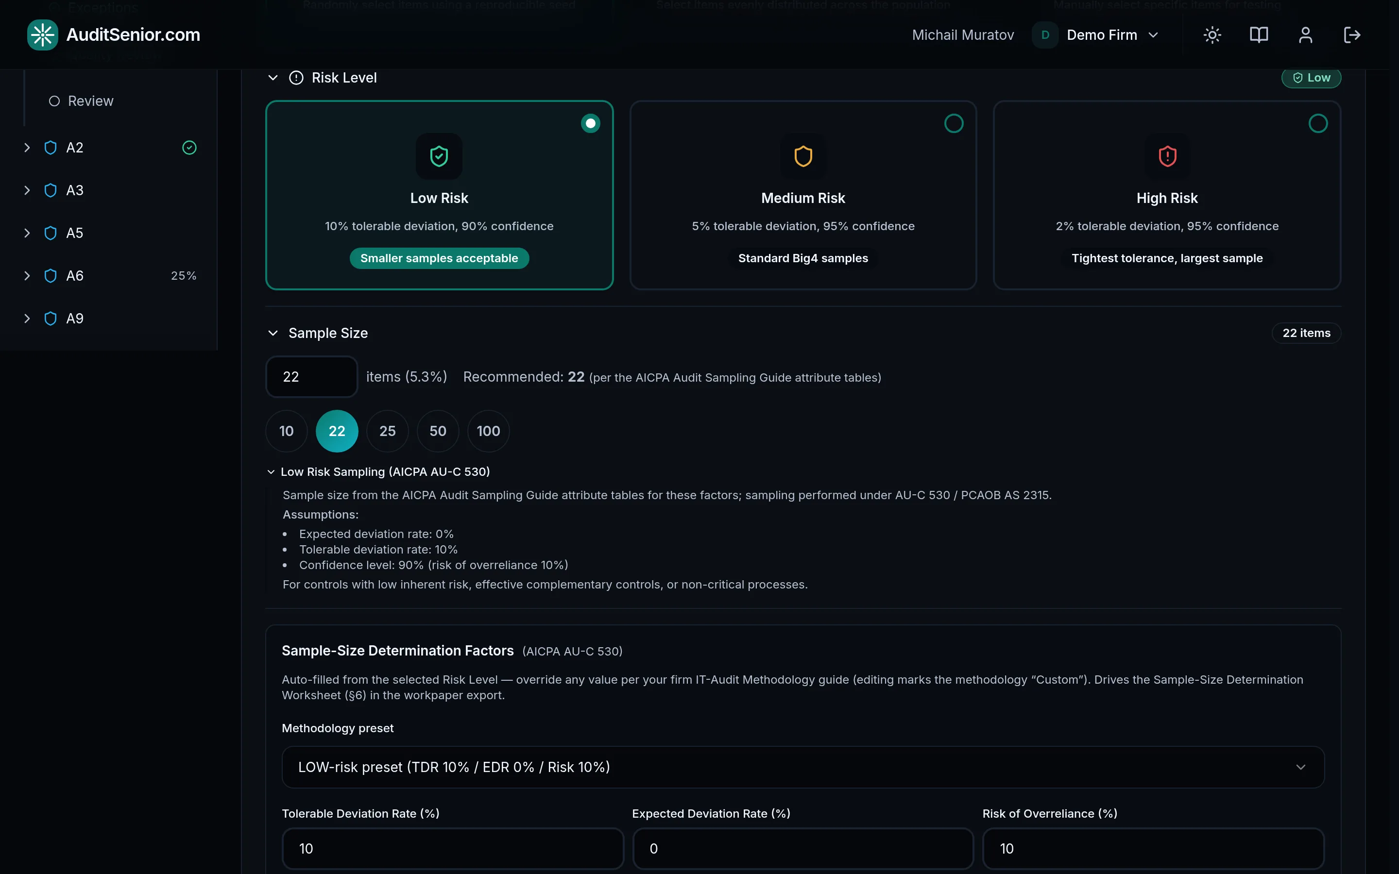Click the sample size items input field
The width and height of the screenshot is (1399, 874).
(311, 377)
